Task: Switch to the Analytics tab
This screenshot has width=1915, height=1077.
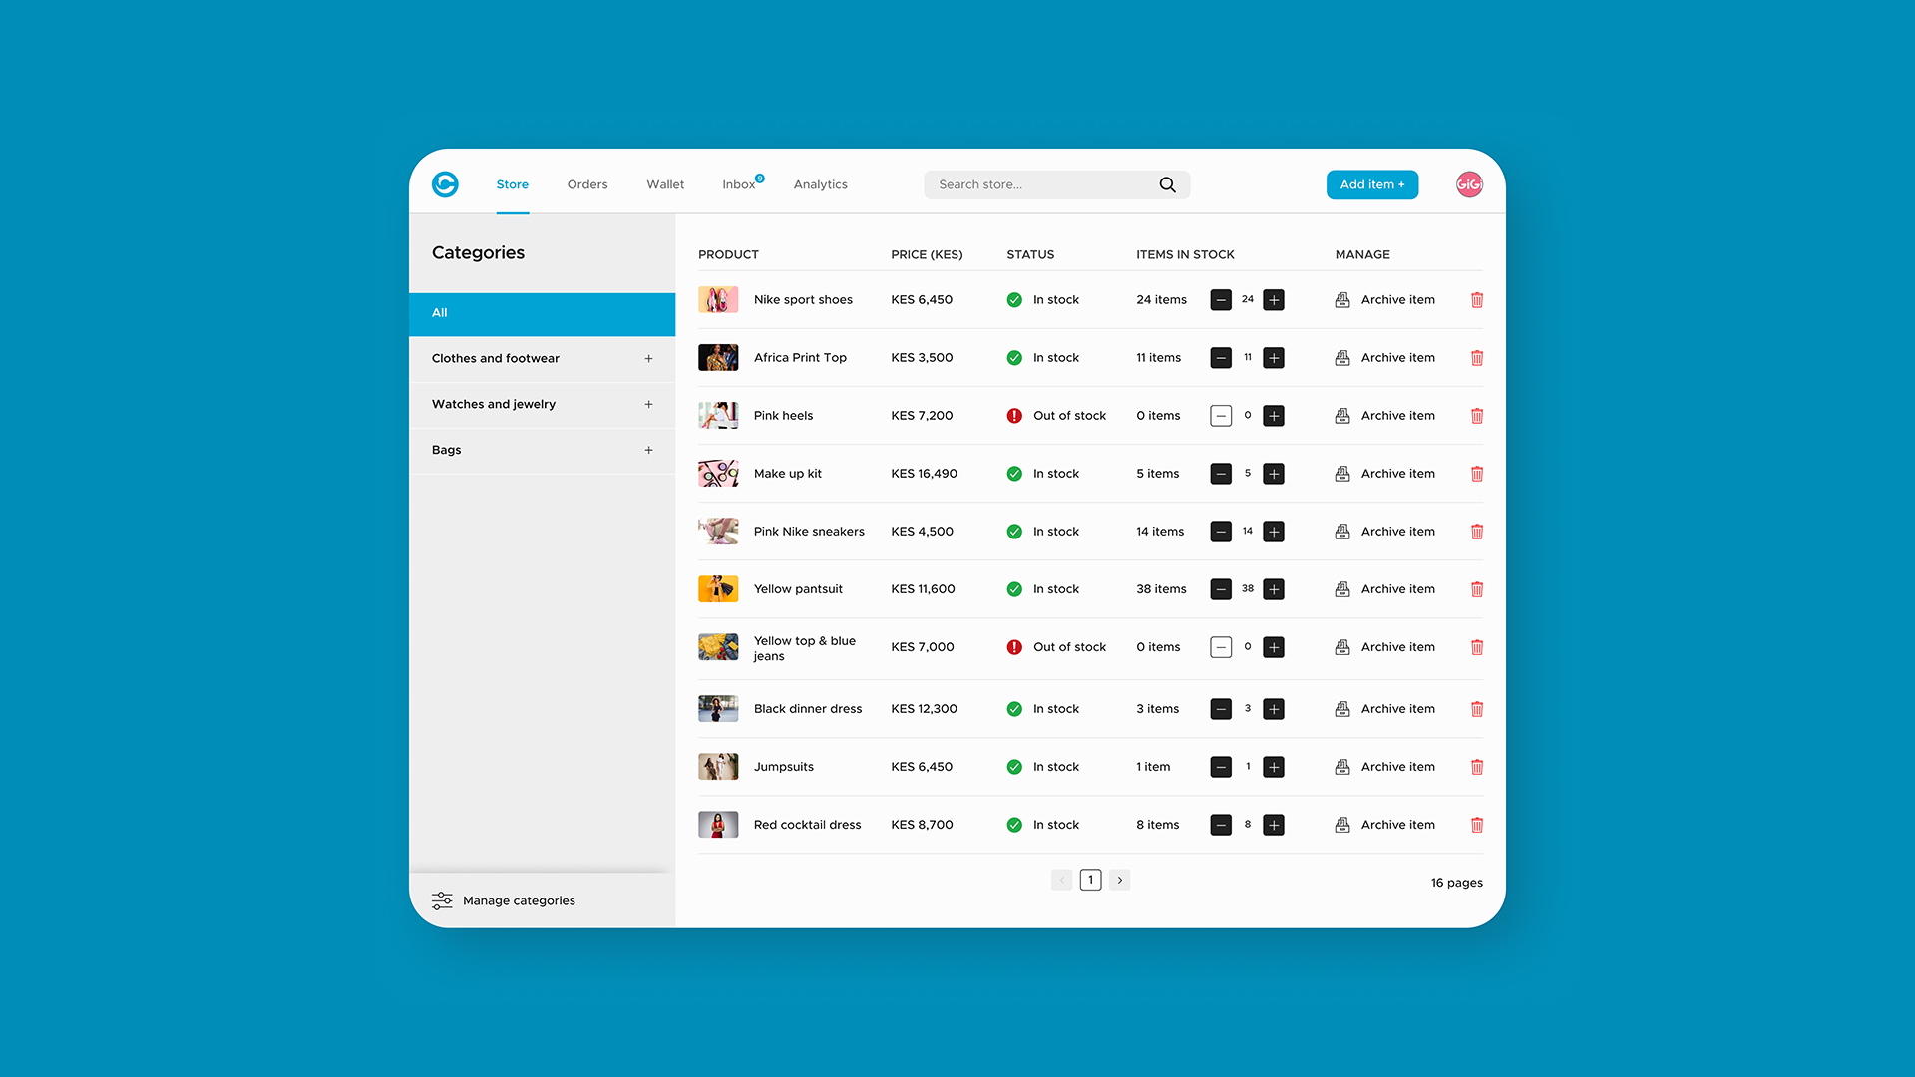Action: [x=821, y=184]
